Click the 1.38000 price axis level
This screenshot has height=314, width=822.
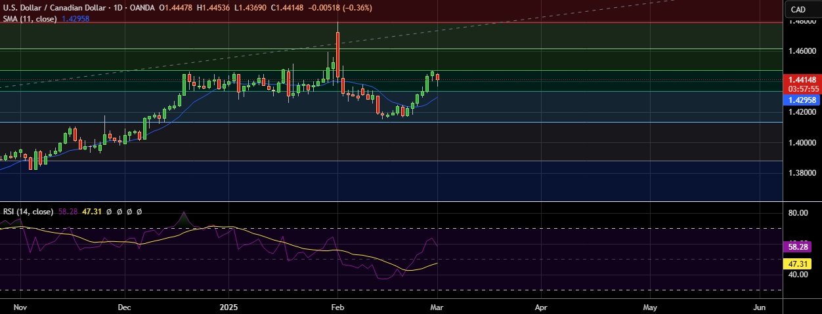coord(802,174)
